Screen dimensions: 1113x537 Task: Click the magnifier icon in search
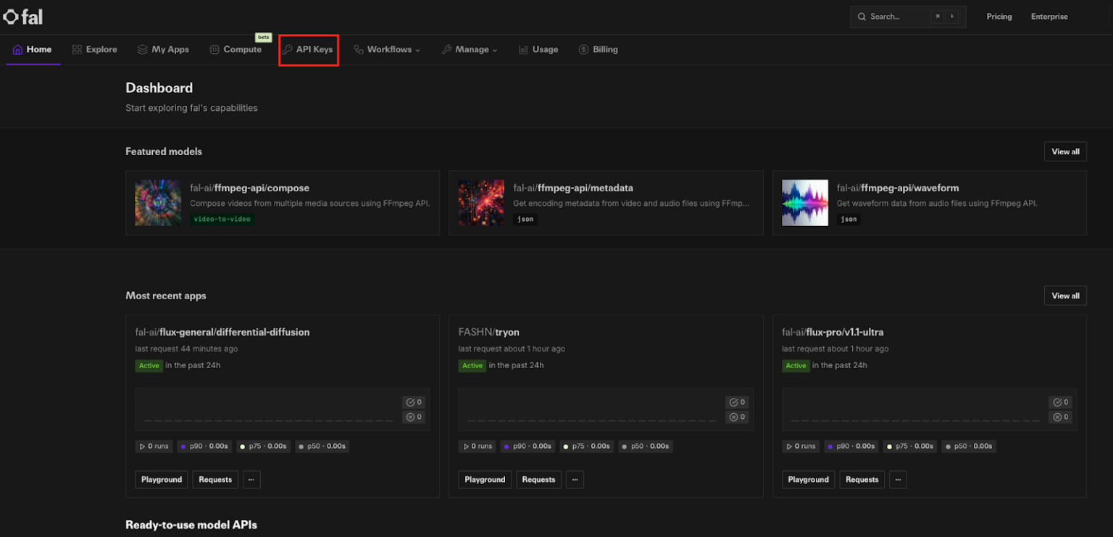coord(861,17)
